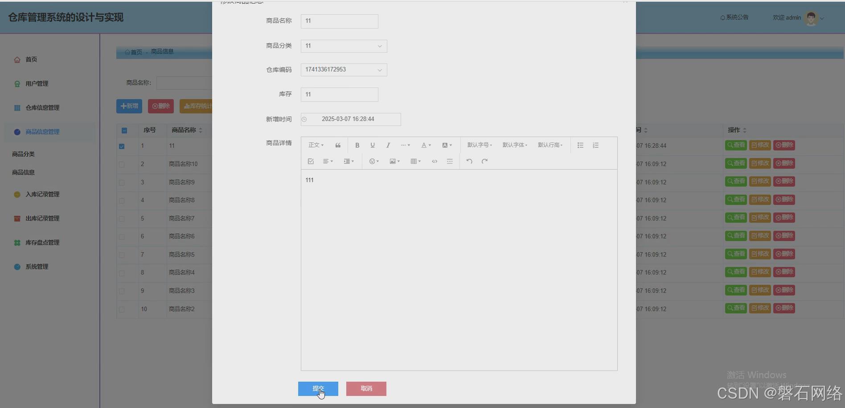Check the checkbox for 商品名称6 row
The width and height of the screenshot is (845, 408).
pyautogui.click(x=122, y=237)
